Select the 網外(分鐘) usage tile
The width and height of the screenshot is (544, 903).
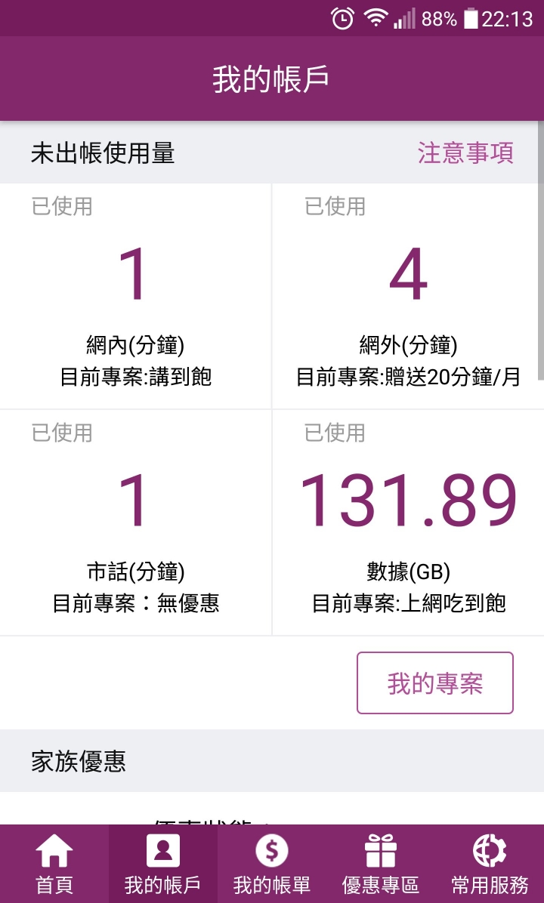[x=408, y=297]
